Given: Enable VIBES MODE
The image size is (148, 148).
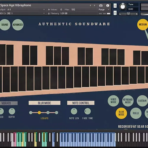Looking at the screenshot, I should tap(113, 101).
